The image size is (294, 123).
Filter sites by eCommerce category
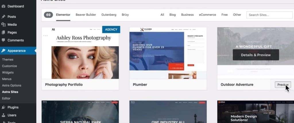click(208, 15)
